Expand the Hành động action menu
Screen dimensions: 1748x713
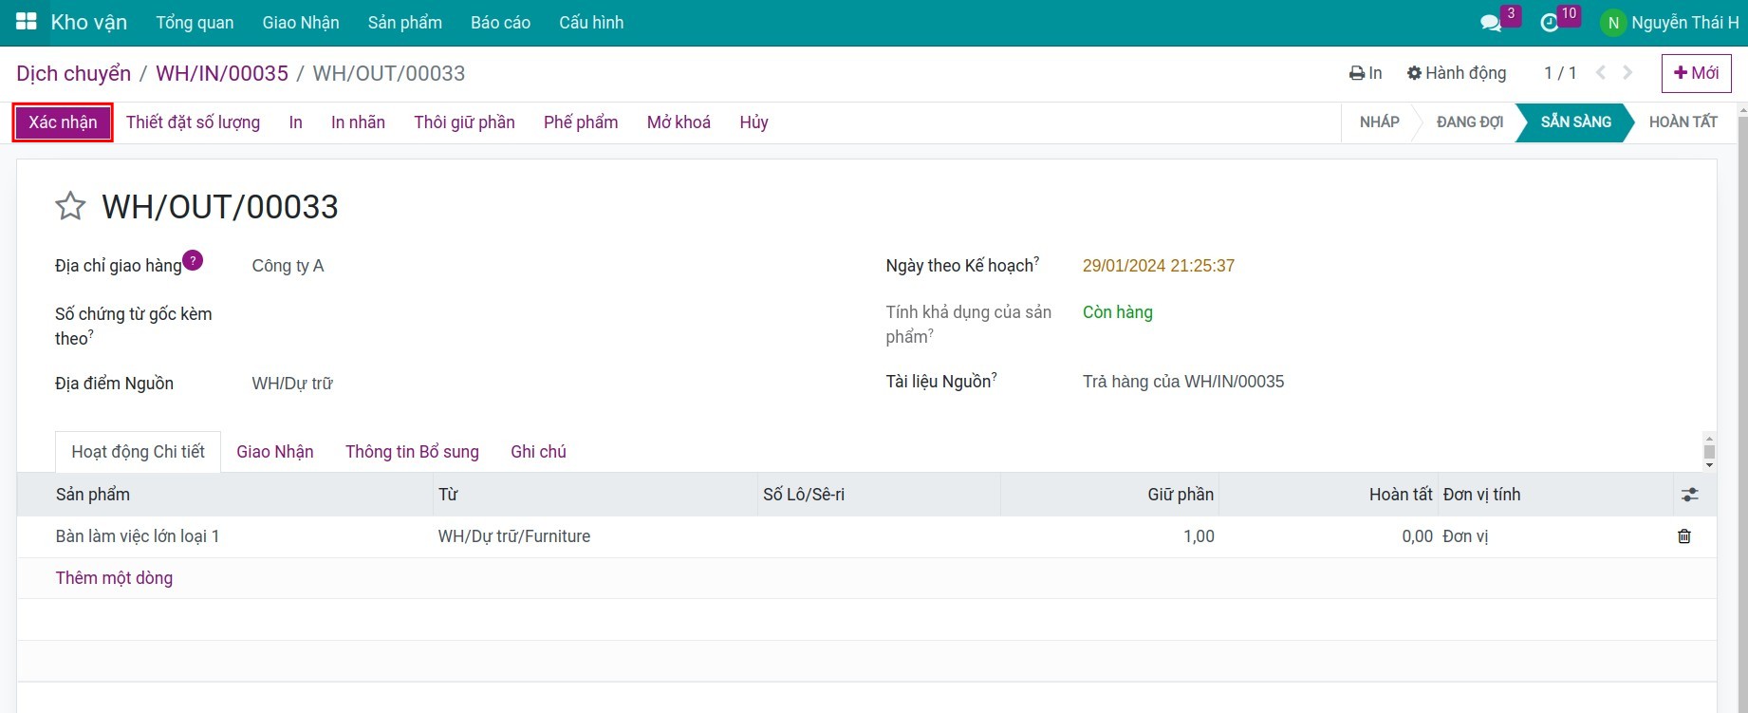1457,73
